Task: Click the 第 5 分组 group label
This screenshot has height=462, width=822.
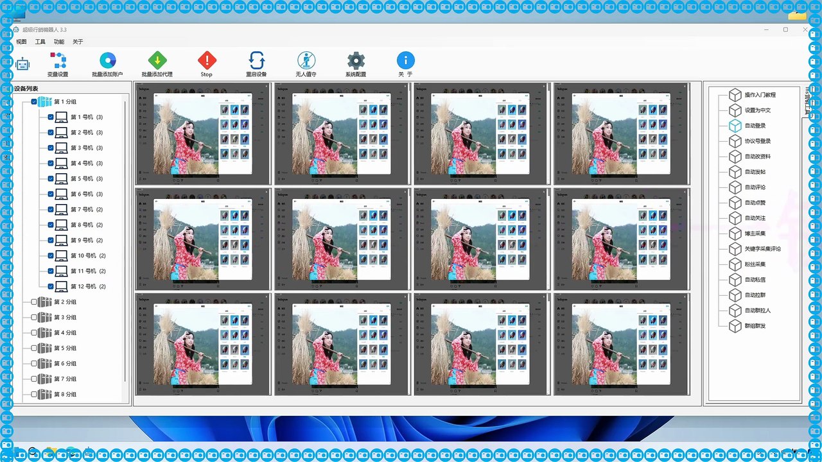Action: pyautogui.click(x=65, y=348)
